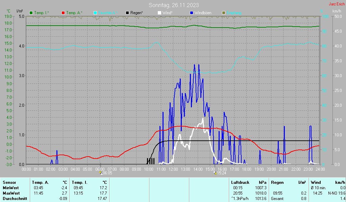
Task: Click the Windböen legend label
Action: pos(203,13)
